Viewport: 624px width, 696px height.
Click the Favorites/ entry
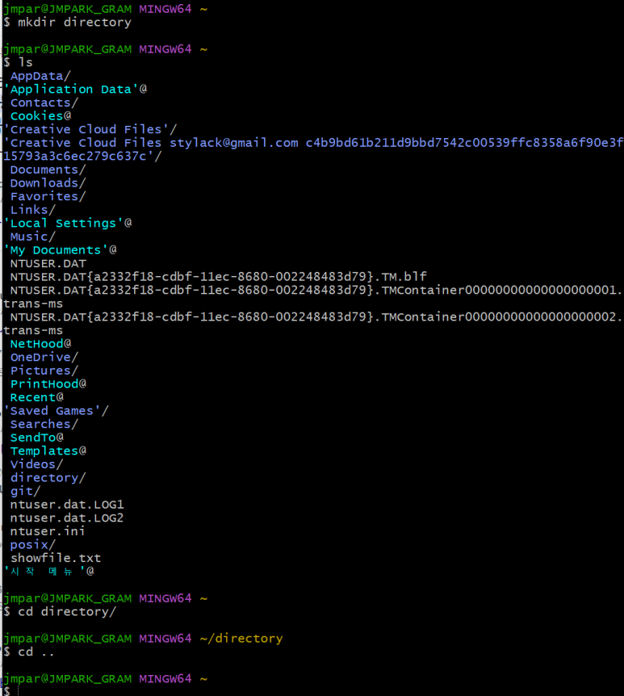pyautogui.click(x=48, y=196)
